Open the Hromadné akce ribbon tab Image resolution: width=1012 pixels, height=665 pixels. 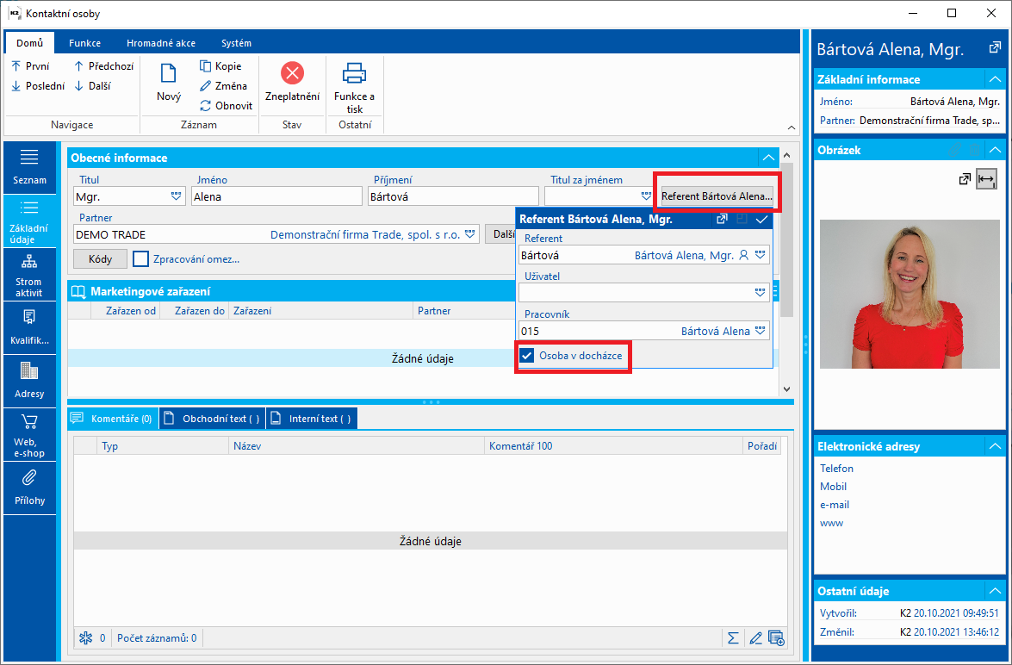click(x=161, y=43)
